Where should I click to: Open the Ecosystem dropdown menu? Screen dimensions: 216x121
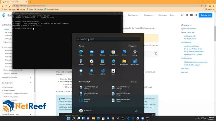click(149, 15)
